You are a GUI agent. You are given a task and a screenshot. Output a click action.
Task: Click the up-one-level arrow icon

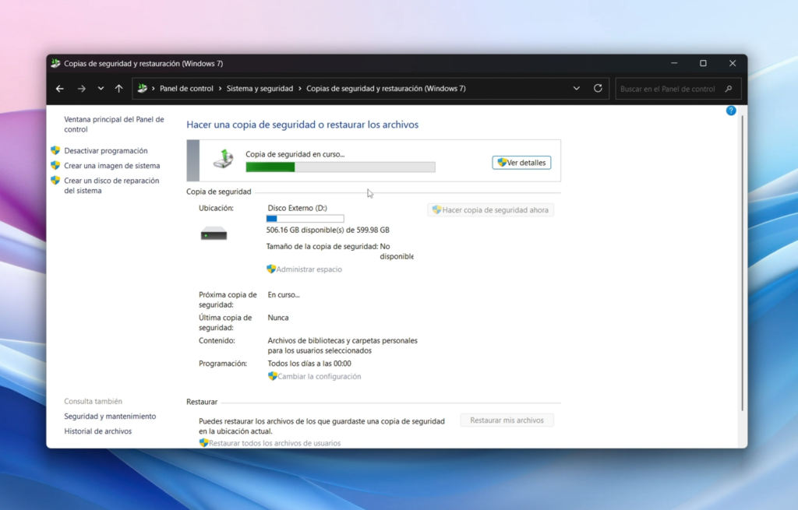pyautogui.click(x=118, y=88)
